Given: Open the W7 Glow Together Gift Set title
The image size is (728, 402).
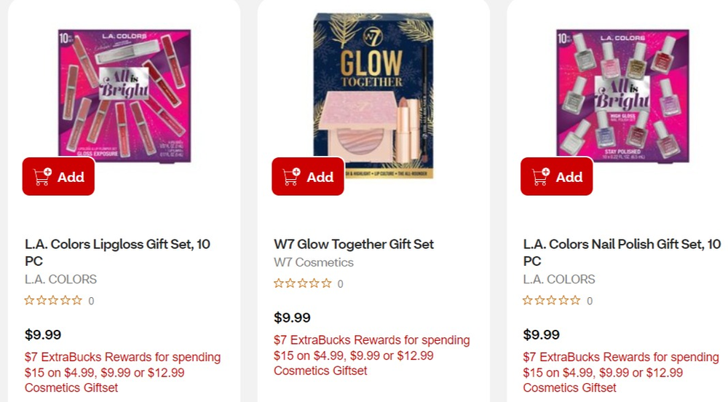Looking at the screenshot, I should click(354, 244).
